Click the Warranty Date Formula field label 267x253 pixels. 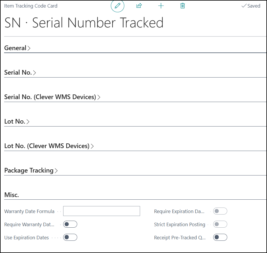pyautogui.click(x=29, y=211)
